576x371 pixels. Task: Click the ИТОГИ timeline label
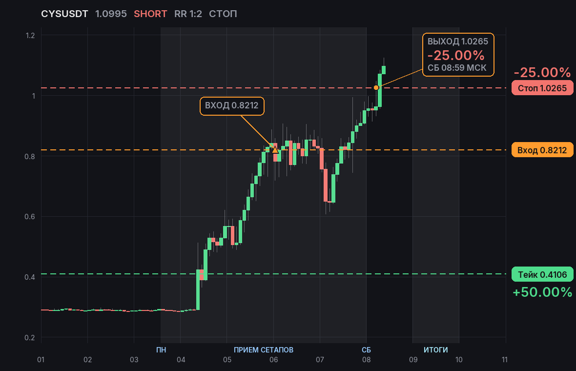[436, 350]
